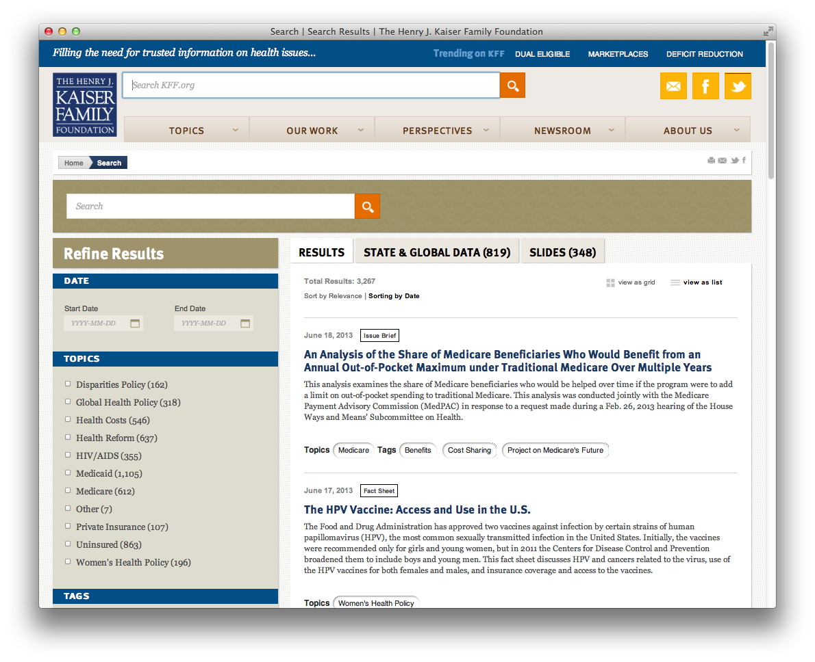Open the ABOUT US main menu item

(688, 131)
